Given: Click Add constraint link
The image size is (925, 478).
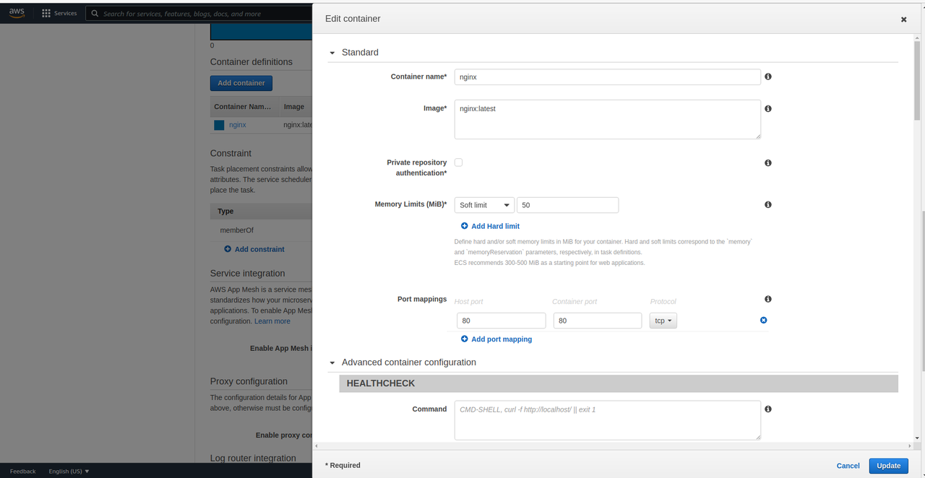Looking at the screenshot, I should coord(254,249).
